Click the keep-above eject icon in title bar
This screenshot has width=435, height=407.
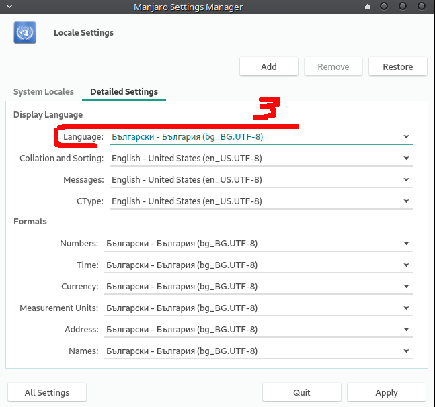click(x=368, y=6)
